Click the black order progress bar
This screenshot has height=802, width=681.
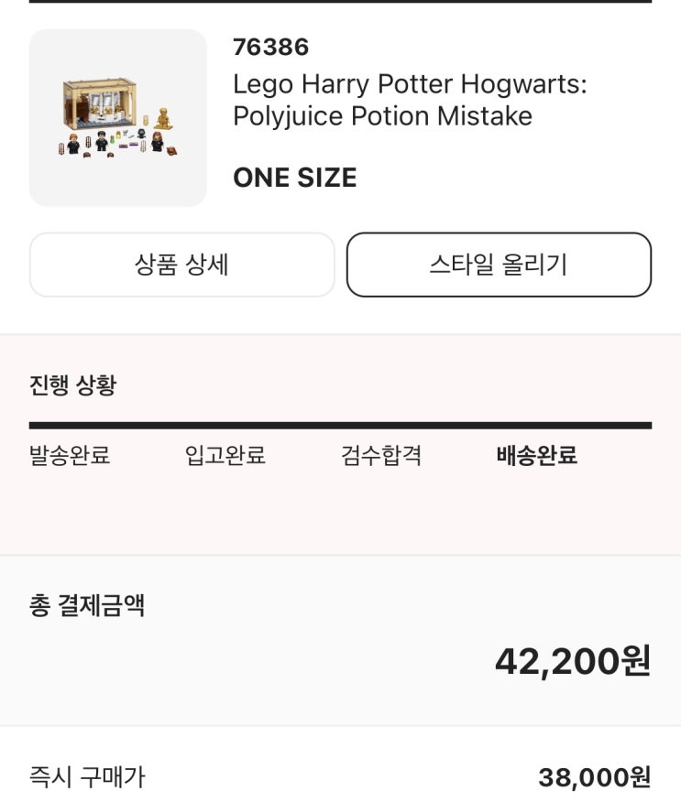[340, 426]
